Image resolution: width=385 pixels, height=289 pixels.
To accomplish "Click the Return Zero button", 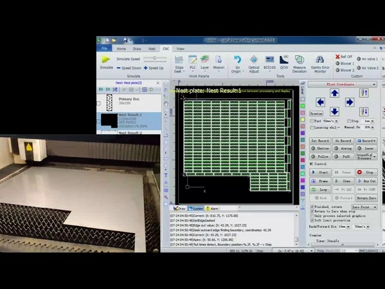I will pos(366,198).
